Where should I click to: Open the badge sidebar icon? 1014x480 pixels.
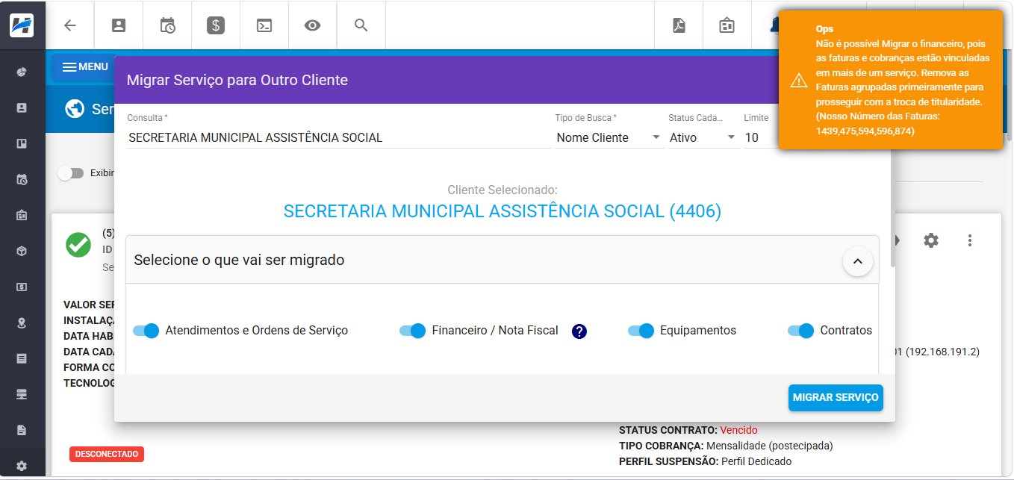point(22,215)
